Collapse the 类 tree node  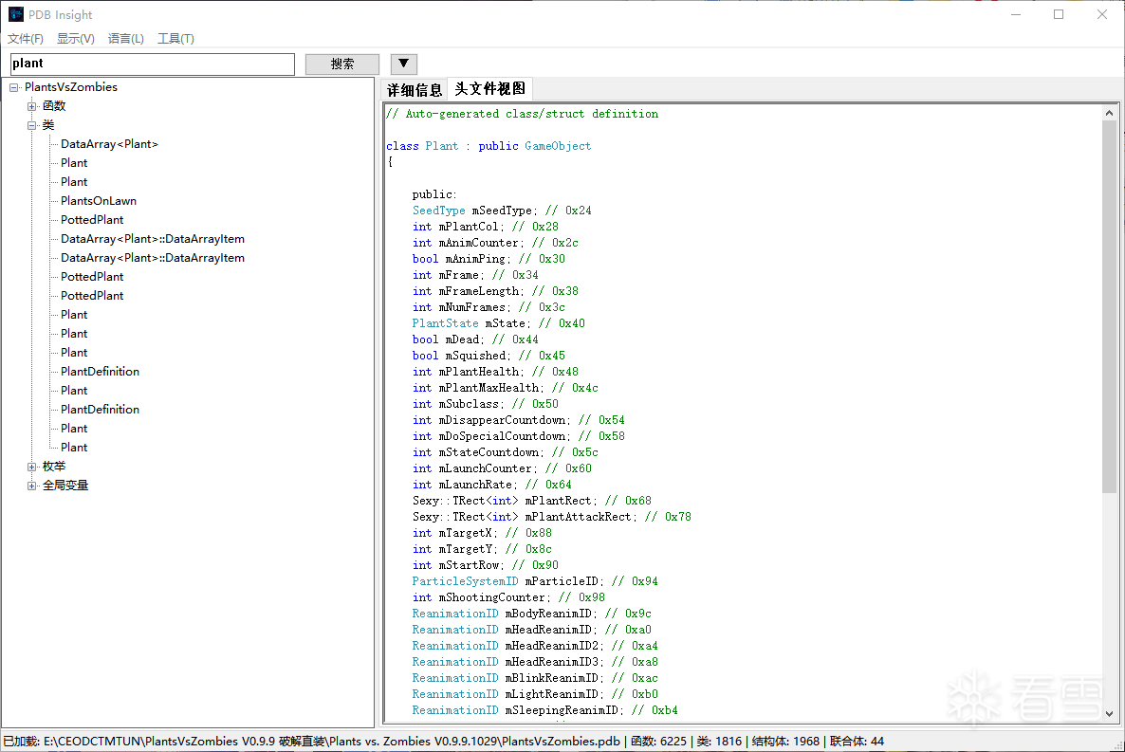click(32, 125)
